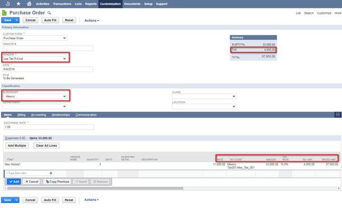Open the Customization menu
Screen dimensions: 342x208
click(x=111, y=4)
